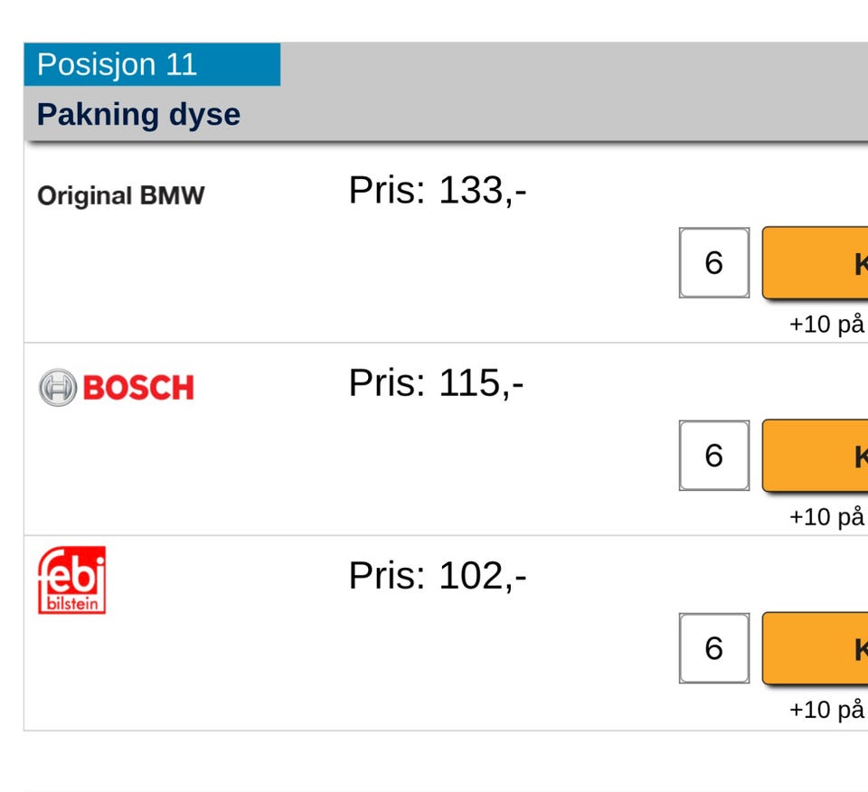Click the Pris: 133,- price text
Viewport: 868px width, 792px height.
pos(438,191)
